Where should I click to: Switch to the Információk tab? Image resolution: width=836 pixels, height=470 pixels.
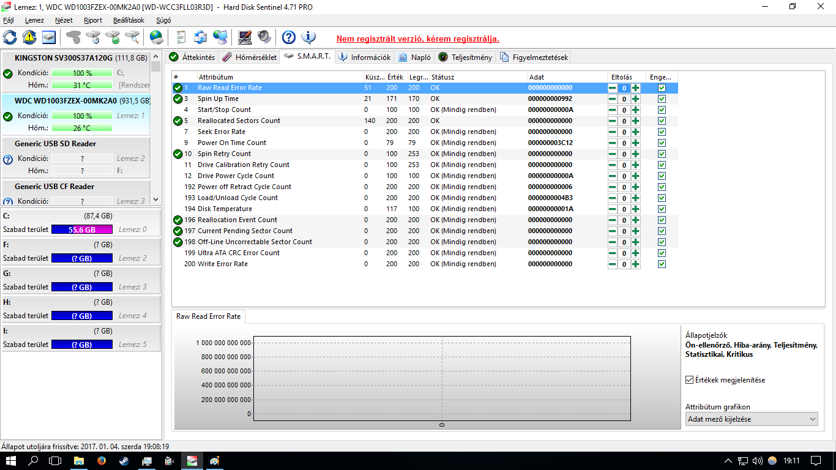[x=364, y=58]
